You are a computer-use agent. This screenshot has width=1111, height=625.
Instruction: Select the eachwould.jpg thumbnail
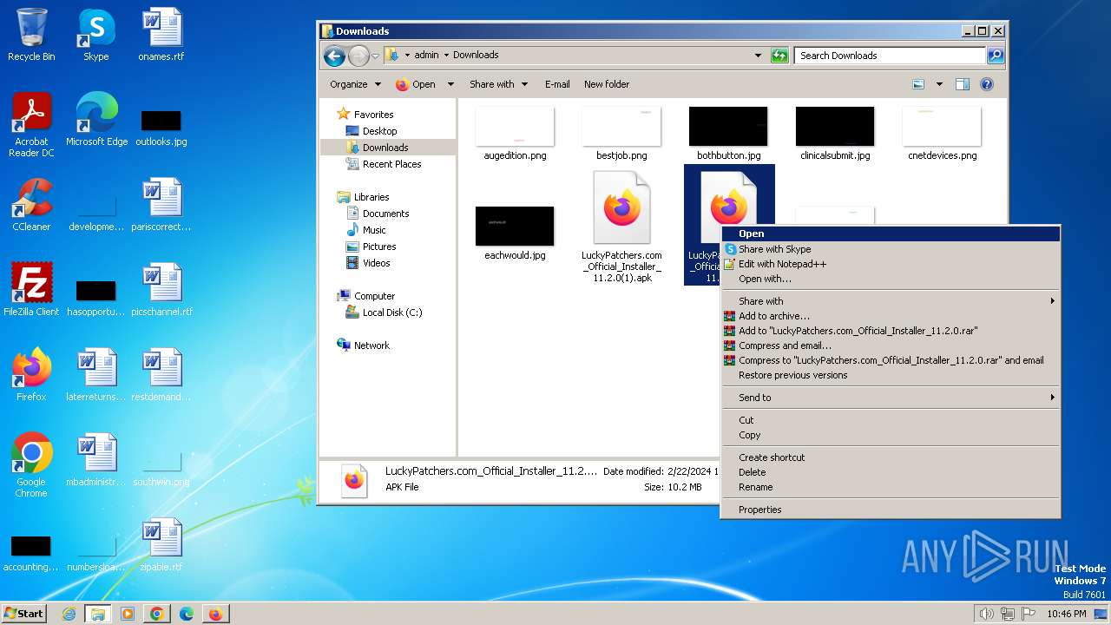pyautogui.click(x=515, y=234)
